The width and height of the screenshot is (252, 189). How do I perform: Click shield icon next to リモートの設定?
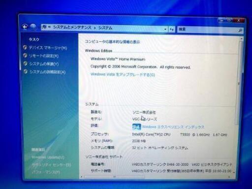click(x=25, y=56)
